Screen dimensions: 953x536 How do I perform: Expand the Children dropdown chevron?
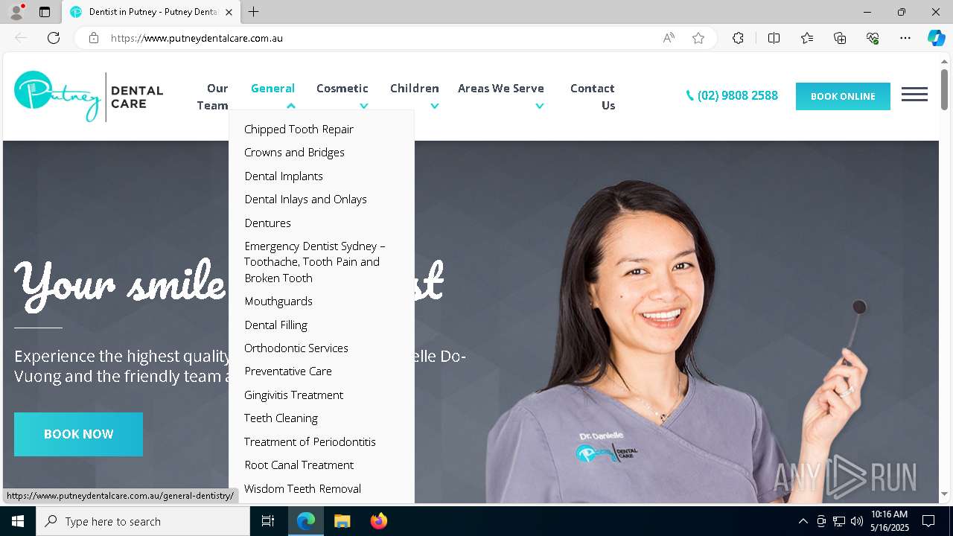(x=435, y=106)
